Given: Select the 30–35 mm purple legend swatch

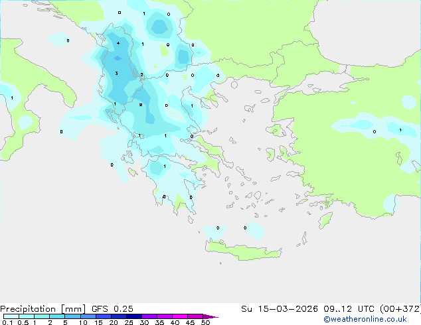Looking at the screenshot, I should (149, 316).
